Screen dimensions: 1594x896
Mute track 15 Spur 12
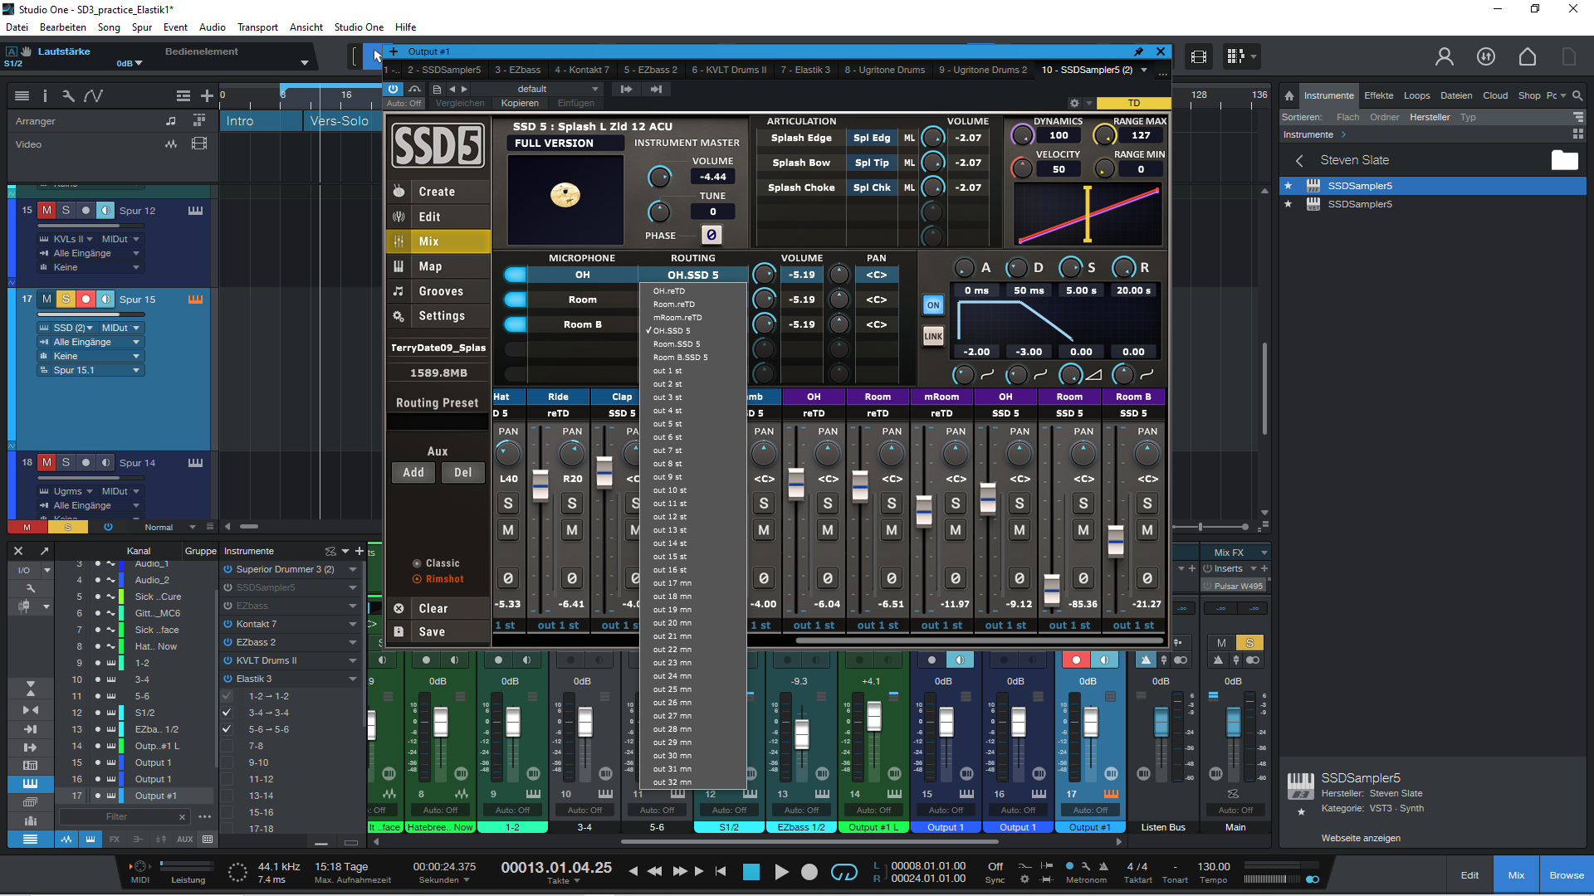(46, 210)
